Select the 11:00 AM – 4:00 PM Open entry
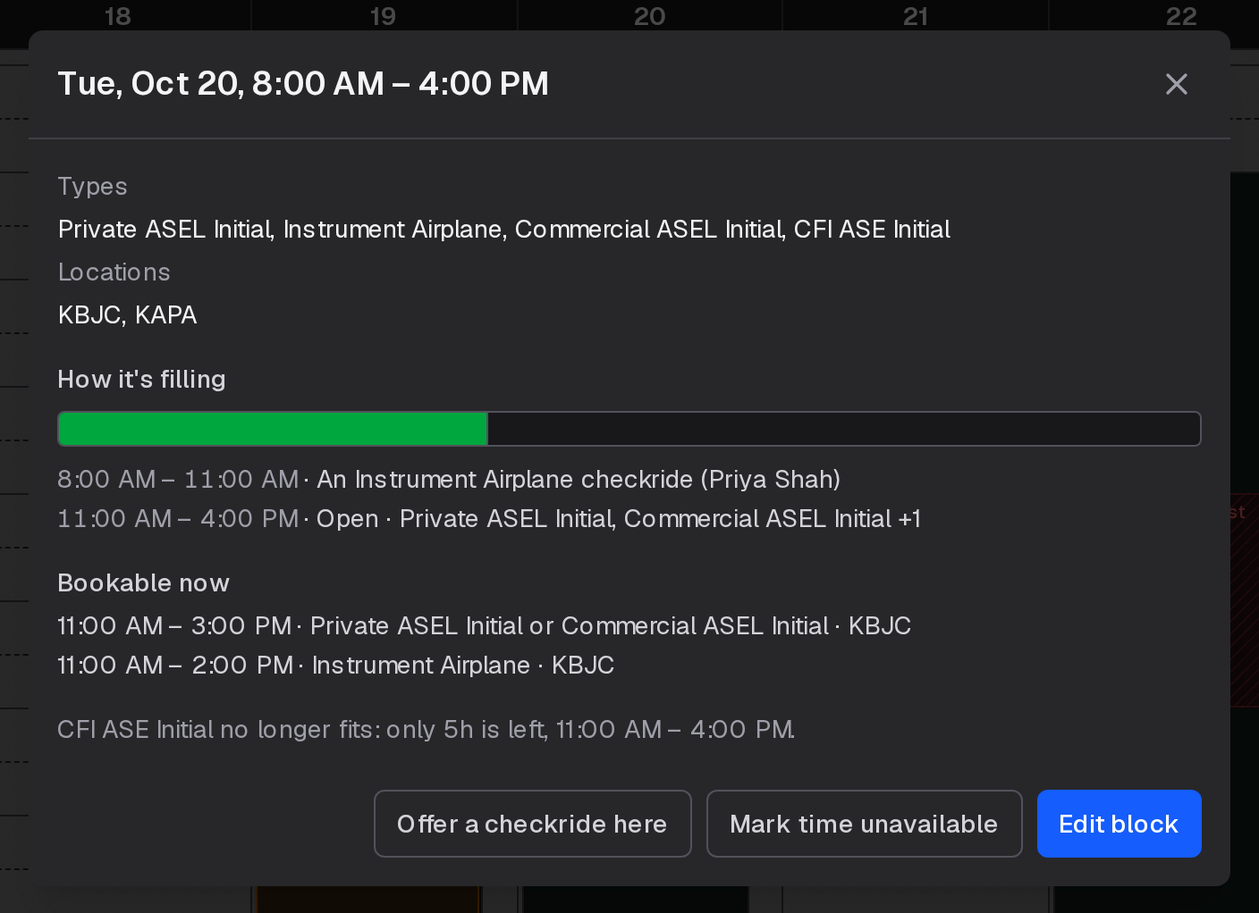Viewport: 1259px width, 913px height. [x=489, y=519]
